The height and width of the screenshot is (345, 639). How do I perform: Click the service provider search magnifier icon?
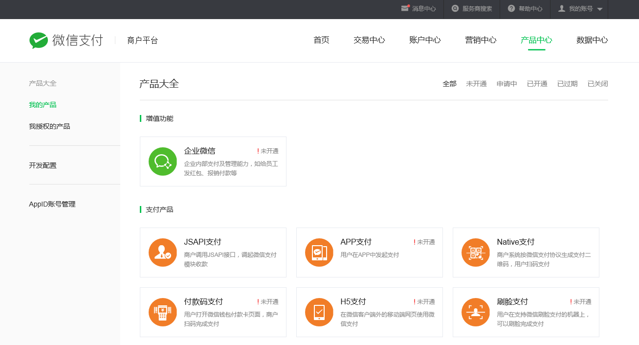[455, 8]
